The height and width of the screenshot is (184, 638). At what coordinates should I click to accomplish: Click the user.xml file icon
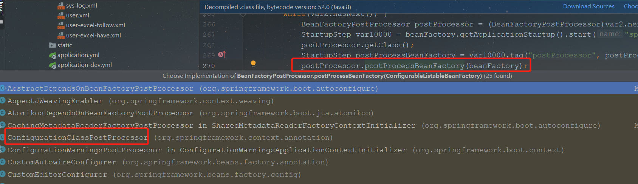coord(61,15)
